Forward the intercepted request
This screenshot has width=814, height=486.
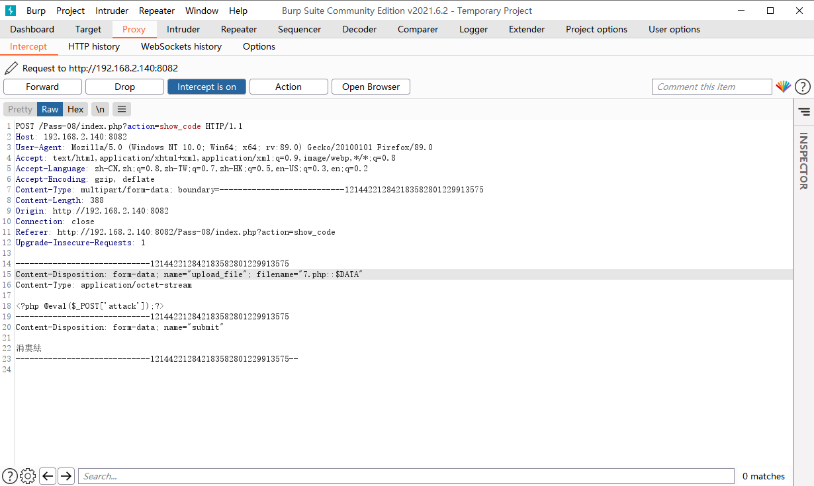pyautogui.click(x=42, y=87)
